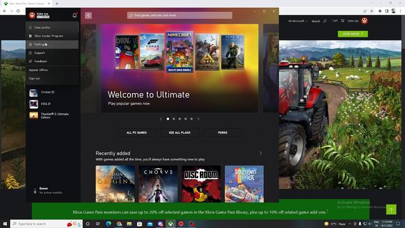Open Cricket 22 in the sidebar
The width and height of the screenshot is (405, 228).
(53, 92)
